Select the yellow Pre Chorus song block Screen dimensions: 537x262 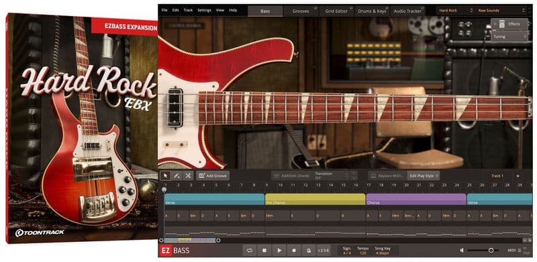pos(315,200)
